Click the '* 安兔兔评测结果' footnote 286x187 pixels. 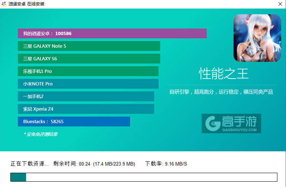(41, 134)
